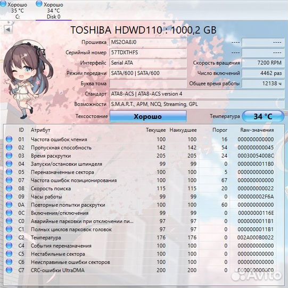
Task: Click raw value 00000002F6A
Action: [256, 197]
